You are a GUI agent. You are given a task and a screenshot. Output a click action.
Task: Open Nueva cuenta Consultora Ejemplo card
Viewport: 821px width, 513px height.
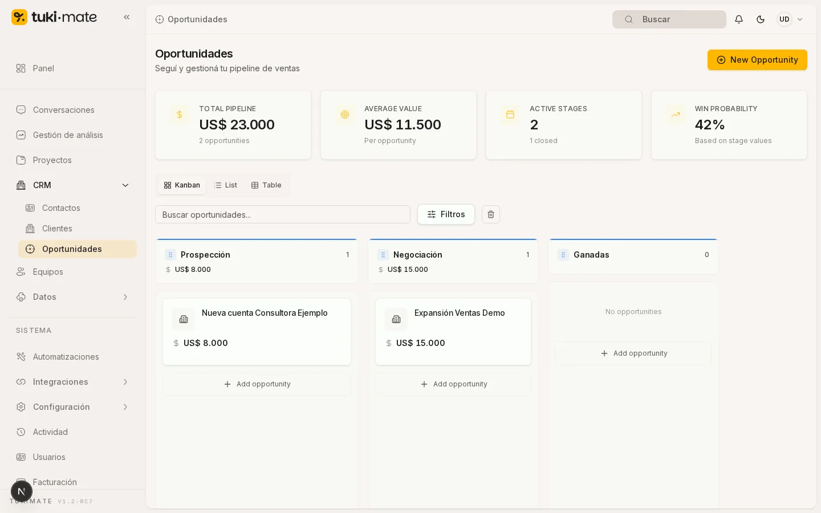[x=257, y=332]
